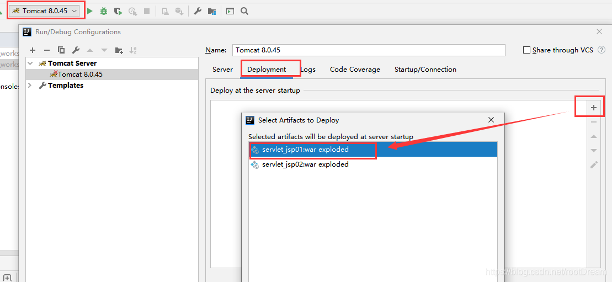
Task: Close the Select Artifacts to Deploy dialog
Action: pyautogui.click(x=491, y=120)
